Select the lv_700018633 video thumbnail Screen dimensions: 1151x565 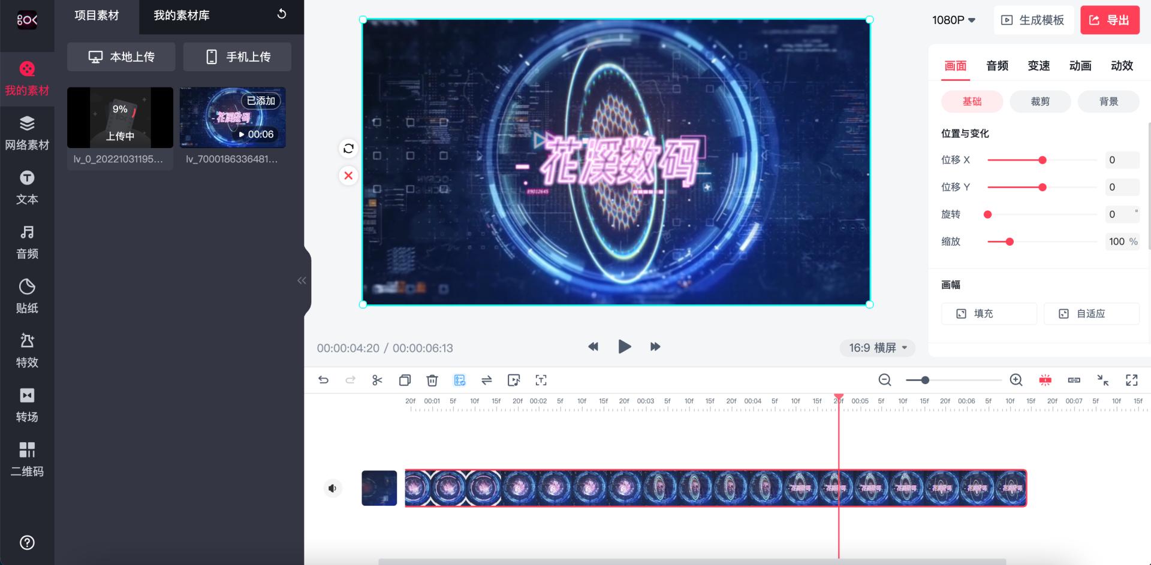click(233, 117)
